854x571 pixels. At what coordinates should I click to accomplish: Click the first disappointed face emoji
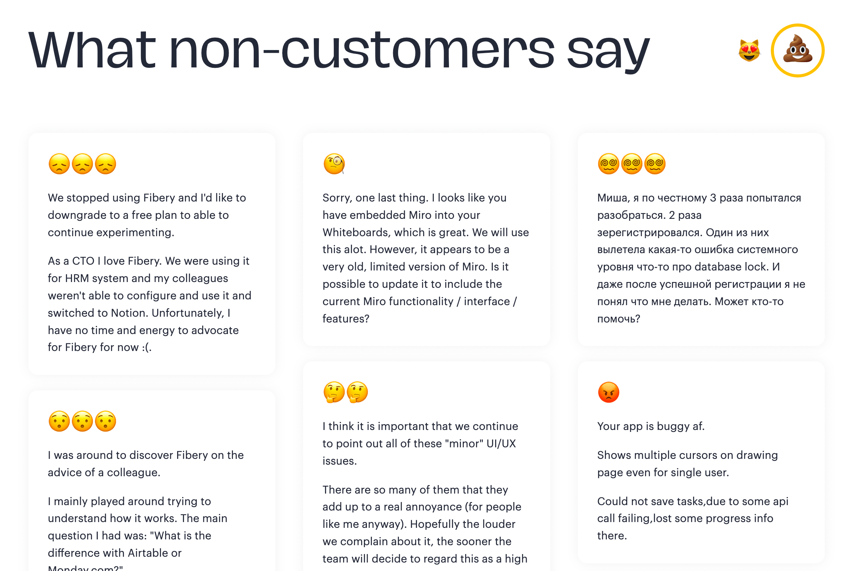click(x=59, y=164)
